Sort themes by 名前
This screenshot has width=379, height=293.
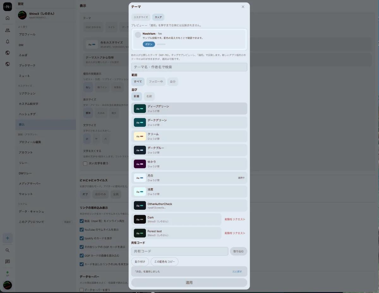pyautogui.click(x=149, y=96)
